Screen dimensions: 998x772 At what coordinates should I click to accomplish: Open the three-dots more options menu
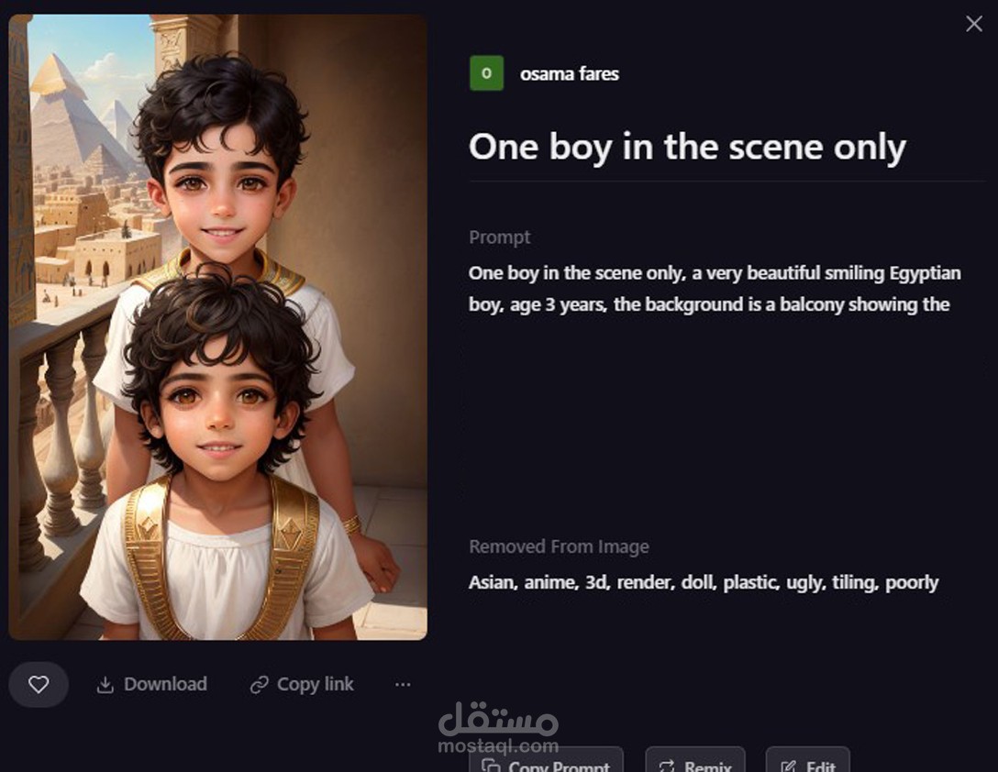[x=403, y=684]
